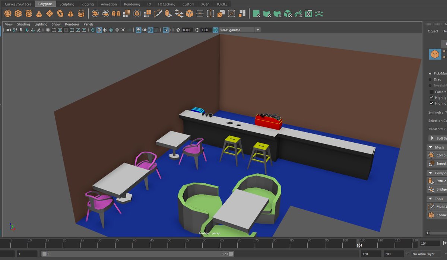Switch to the XGen shelf tab
Viewport: 447px width, 260px height.
coord(205,4)
